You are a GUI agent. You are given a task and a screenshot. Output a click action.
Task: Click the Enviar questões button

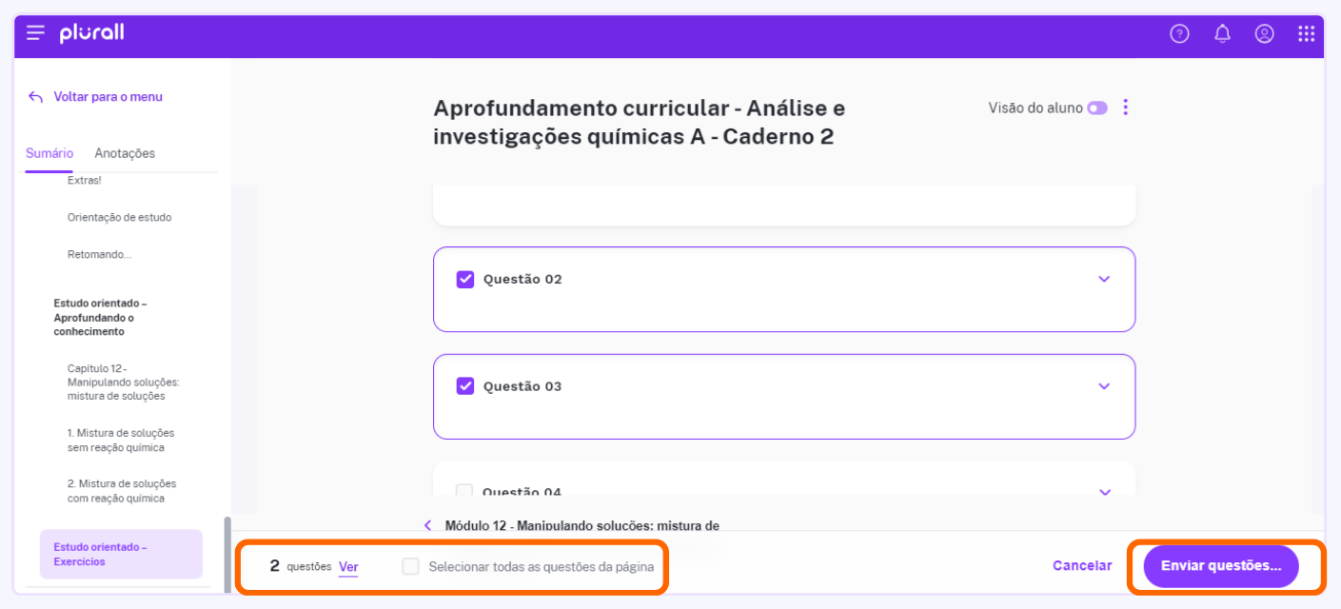(1221, 566)
